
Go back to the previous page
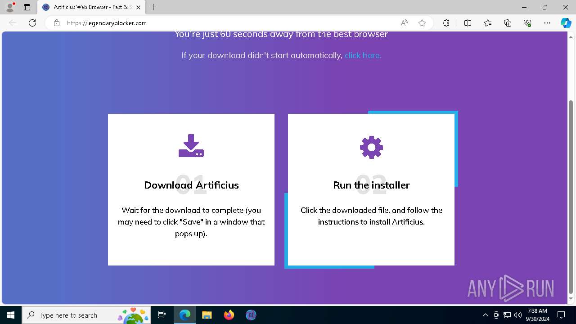click(13, 23)
